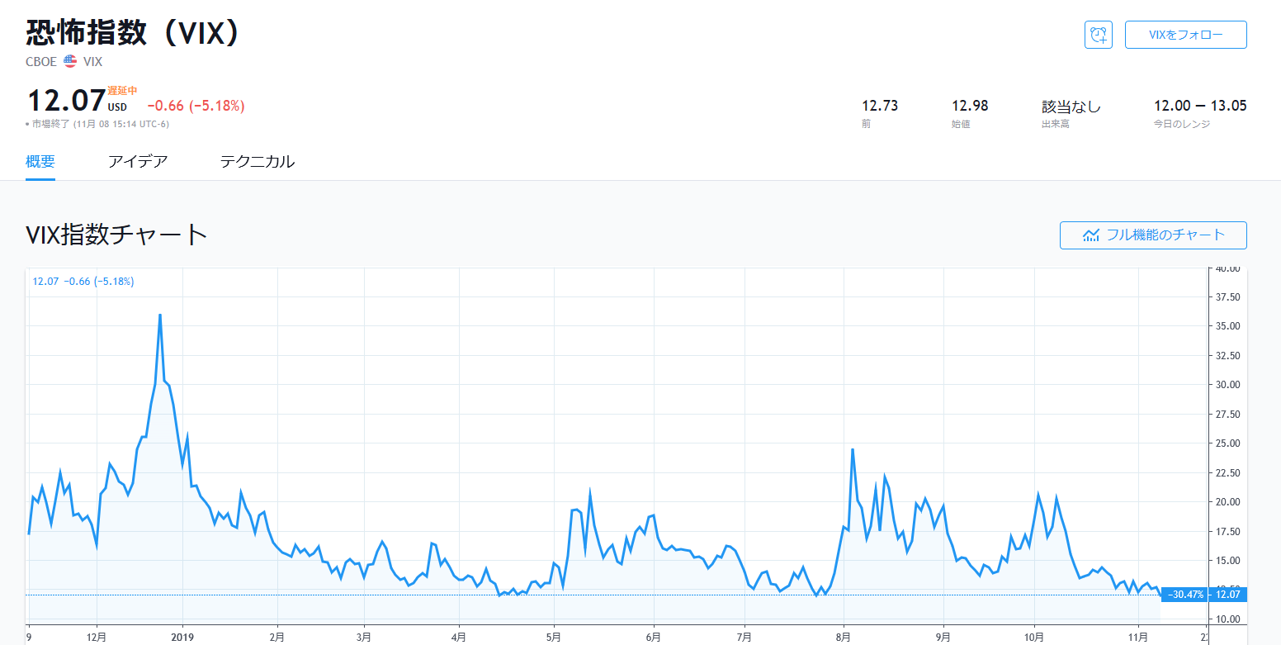Click the US flag icon beside CBOE
This screenshot has width=1281, height=645.
70,61
